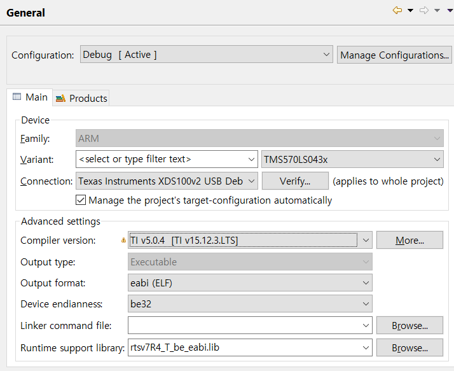Click the Main tab icon
Viewport: 454px width, 371px height.
pyautogui.click(x=17, y=97)
